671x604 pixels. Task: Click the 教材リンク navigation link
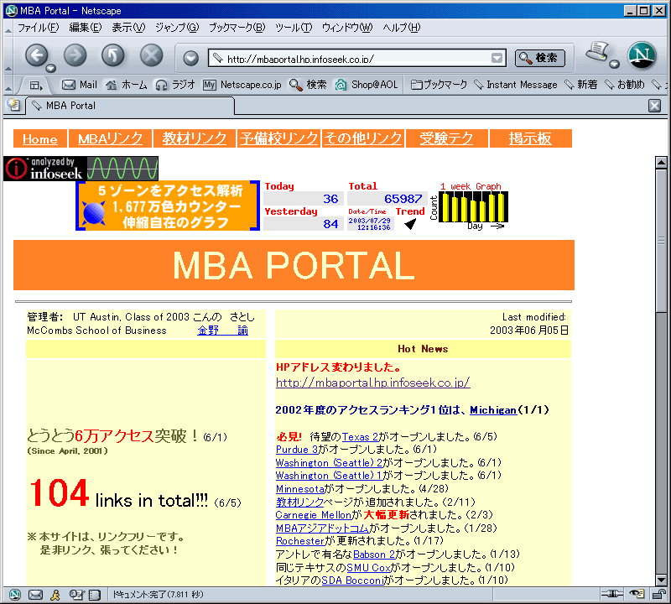[x=195, y=138]
